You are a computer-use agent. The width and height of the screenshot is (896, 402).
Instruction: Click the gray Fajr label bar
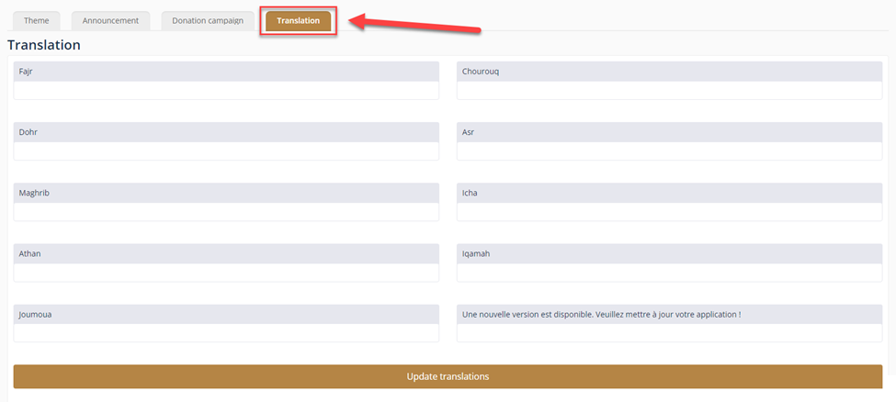pos(226,72)
